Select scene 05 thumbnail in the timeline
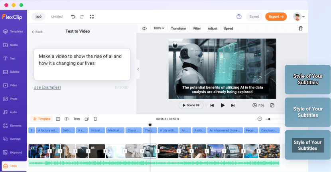The width and height of the screenshot is (331, 172). click(97, 151)
